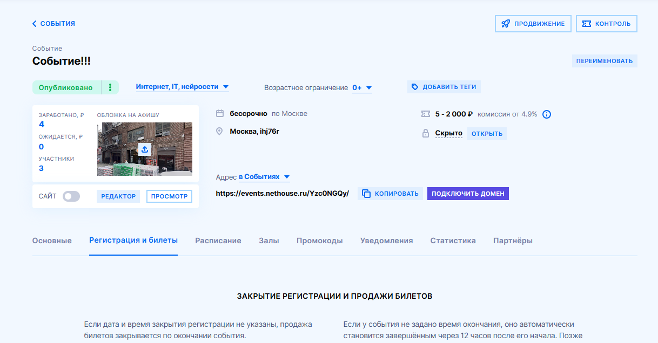Open the age restriction 0+ dropdown
The image size is (658, 343).
point(362,88)
